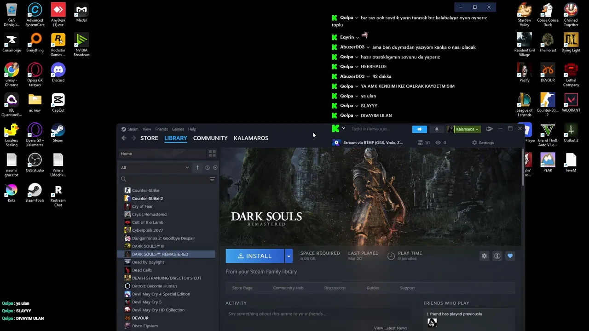Select Cyberpunk 2077 in the game list

coord(147,230)
